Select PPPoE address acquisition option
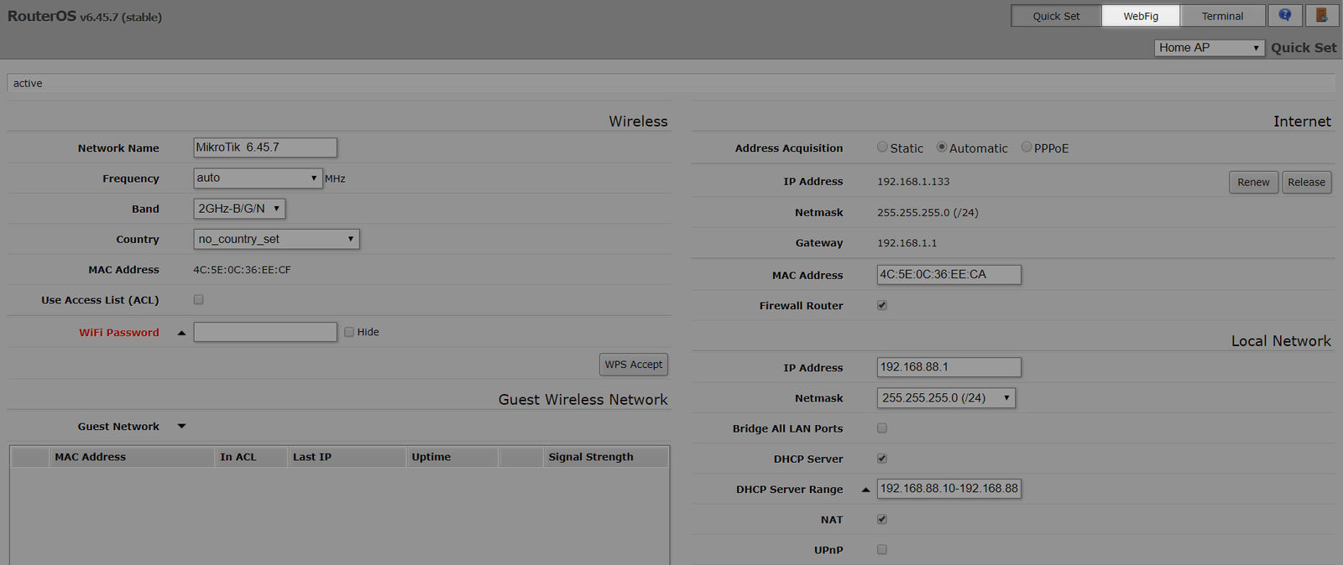 [1026, 148]
